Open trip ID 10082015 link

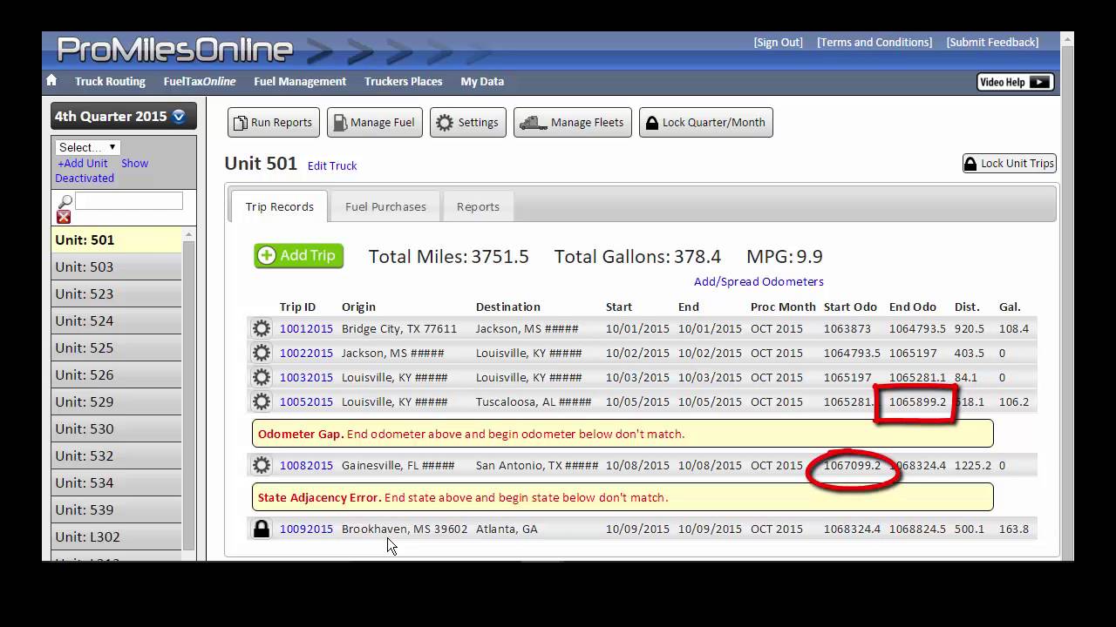[306, 465]
